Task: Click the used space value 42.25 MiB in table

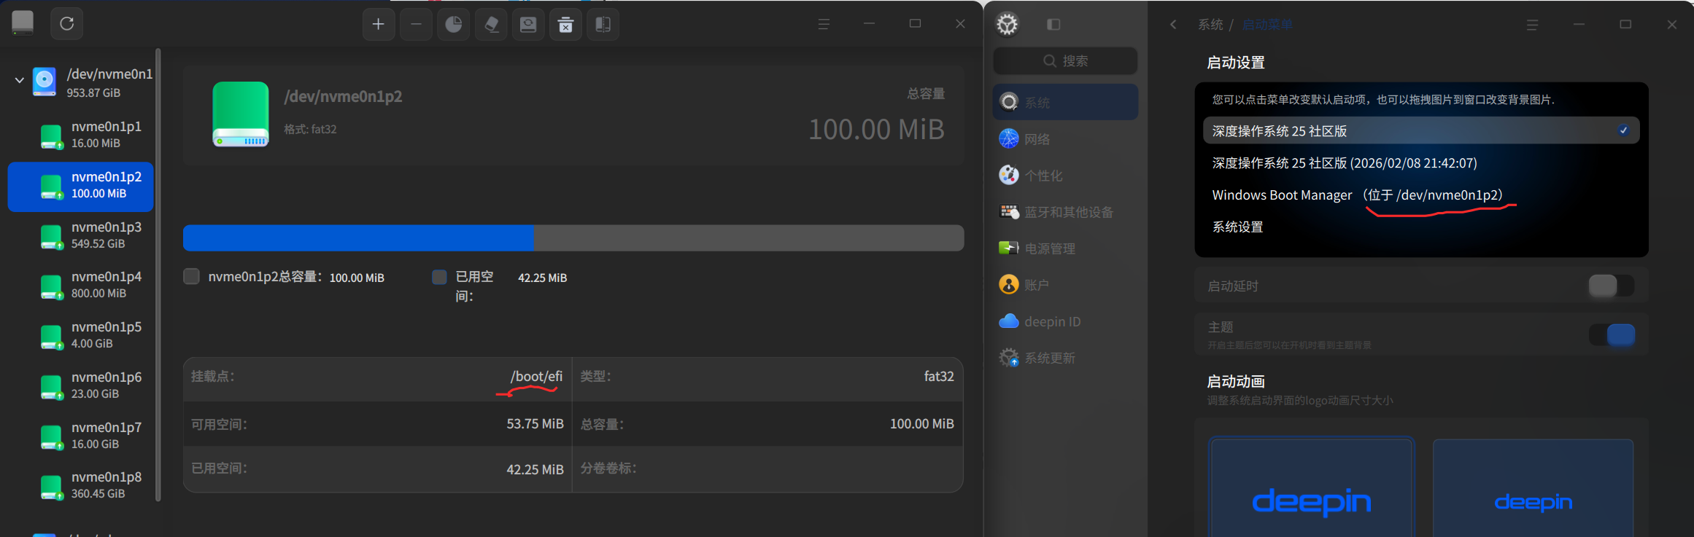Action: 535,470
